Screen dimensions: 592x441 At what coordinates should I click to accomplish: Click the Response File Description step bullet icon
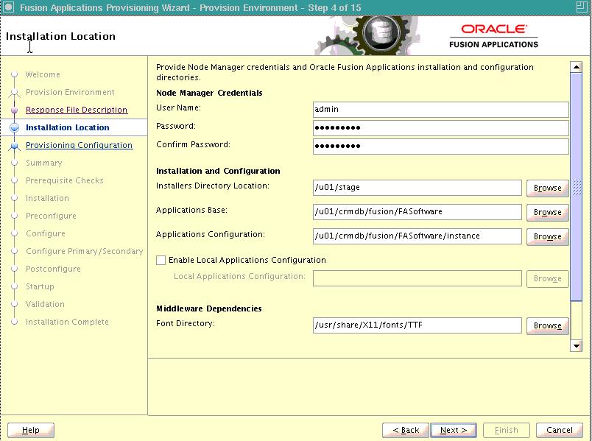pos(14,110)
